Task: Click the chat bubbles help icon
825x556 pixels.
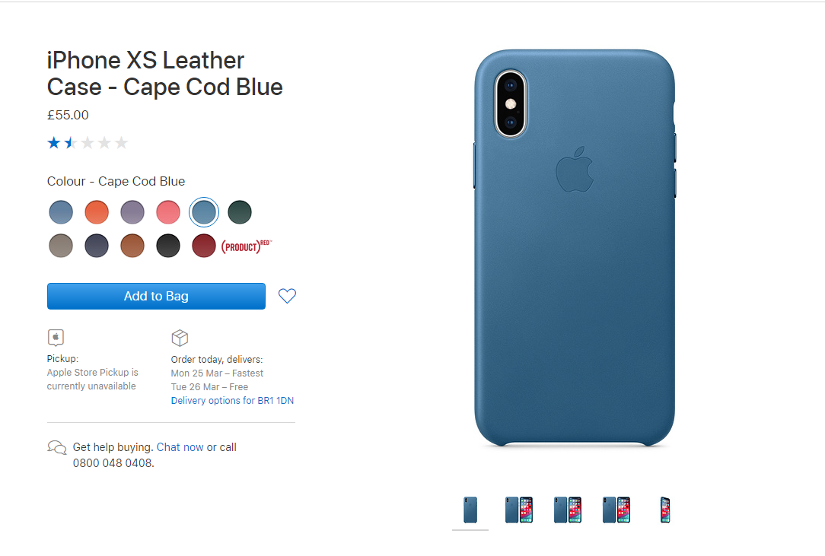Action: tap(57, 448)
